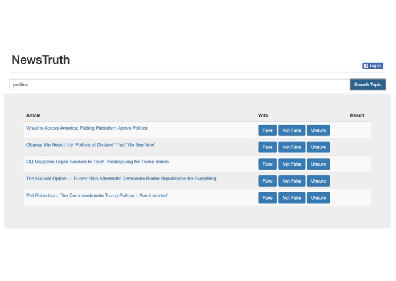Open the Obama 'Politics of Division' article
The width and height of the screenshot is (396, 281).
(91, 145)
